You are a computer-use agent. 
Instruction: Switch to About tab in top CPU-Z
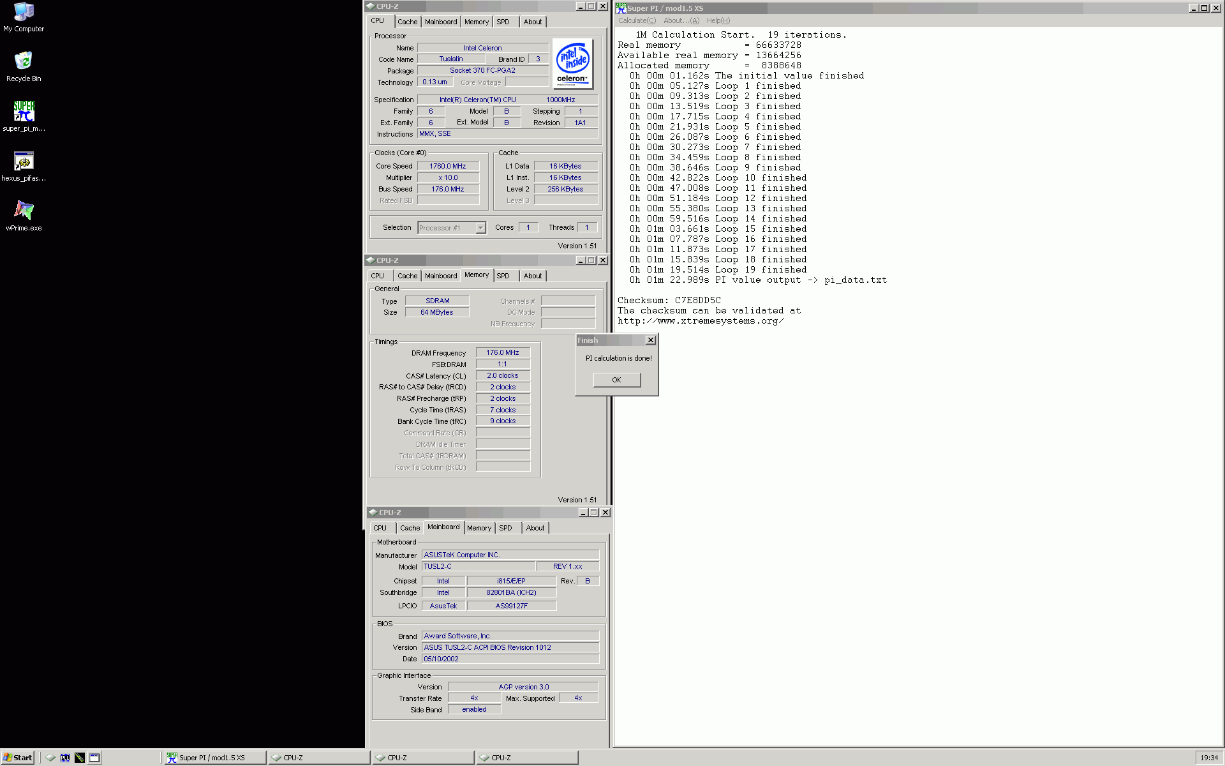coord(533,22)
